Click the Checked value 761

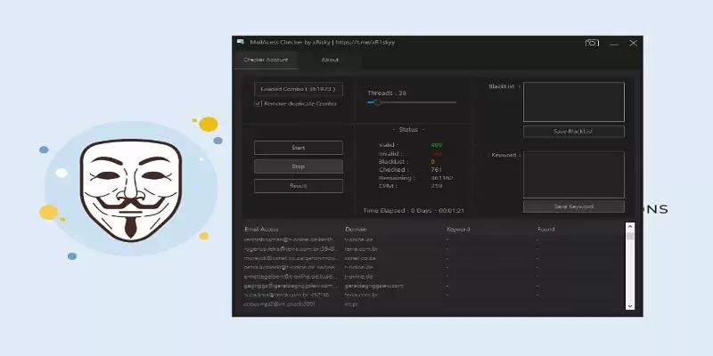coord(436,170)
